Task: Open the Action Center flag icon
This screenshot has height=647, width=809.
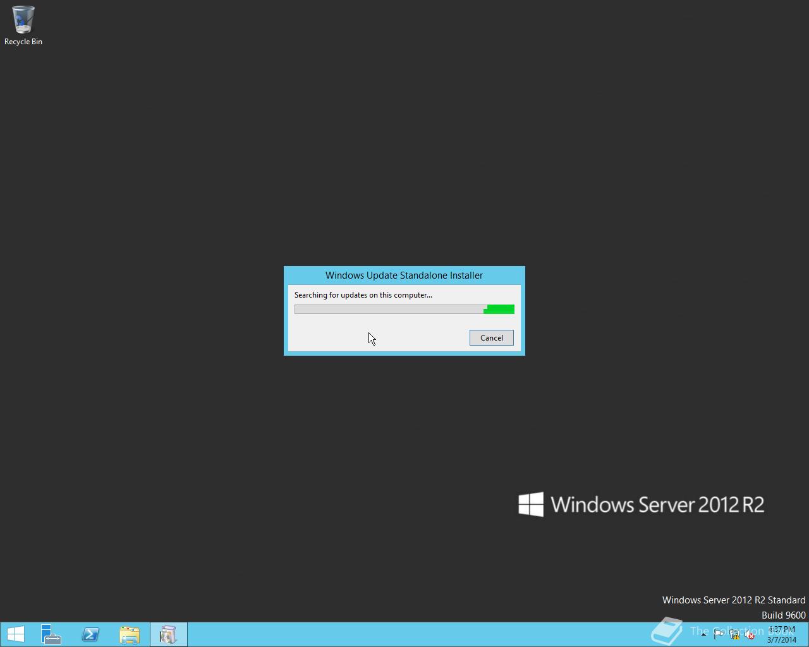Action: tap(719, 635)
